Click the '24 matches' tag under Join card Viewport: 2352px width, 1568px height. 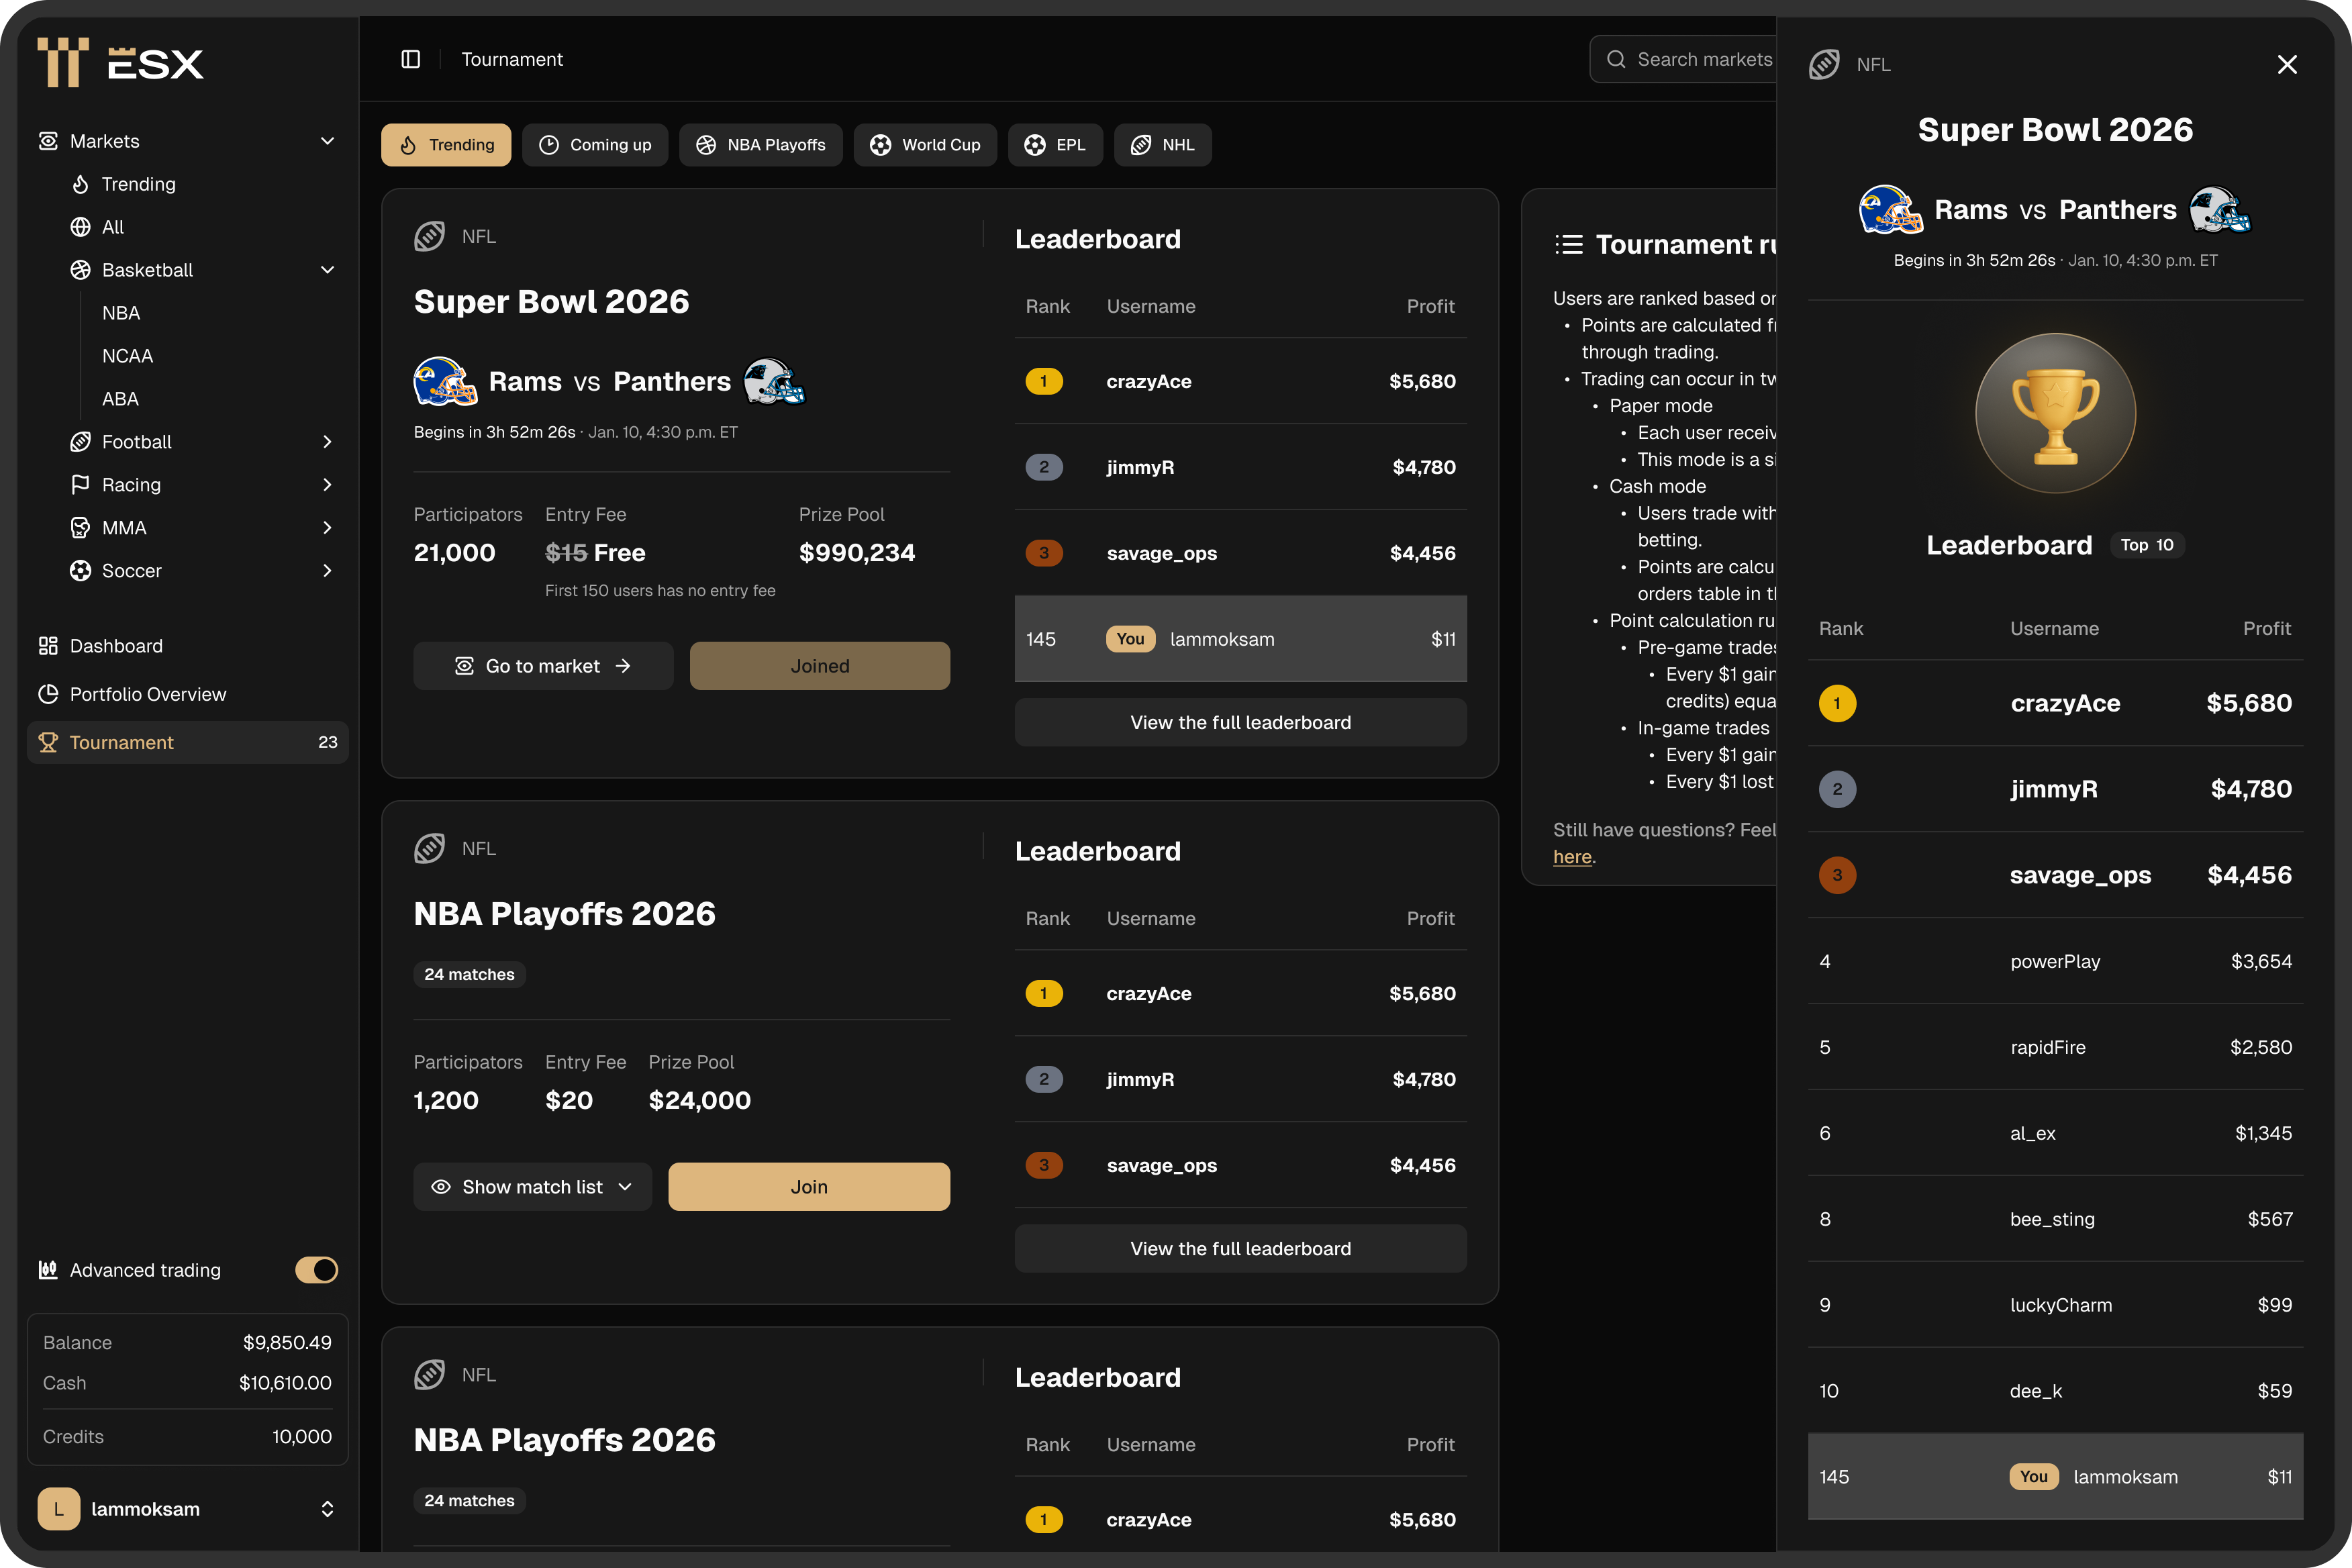[x=469, y=974]
